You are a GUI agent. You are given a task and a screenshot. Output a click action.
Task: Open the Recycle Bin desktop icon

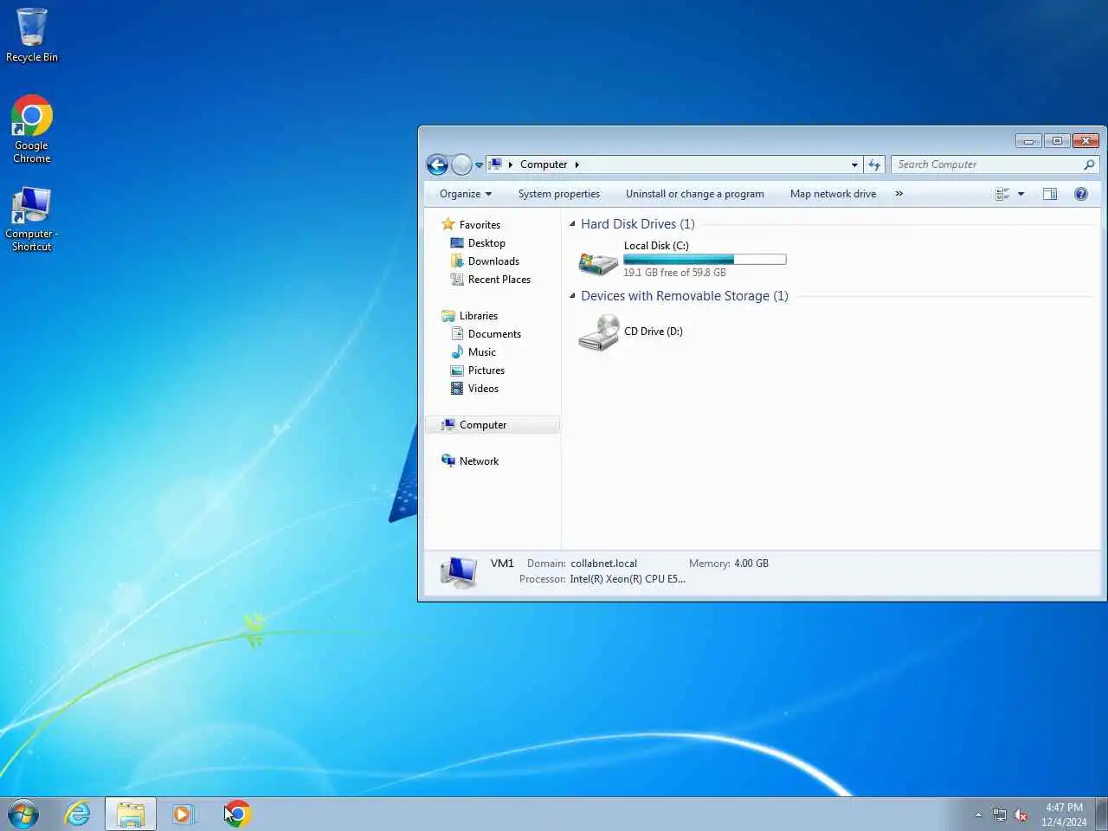coord(32,35)
